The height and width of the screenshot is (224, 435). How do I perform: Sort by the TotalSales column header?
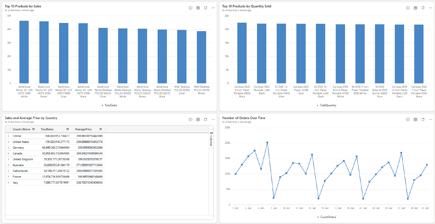click(47, 129)
